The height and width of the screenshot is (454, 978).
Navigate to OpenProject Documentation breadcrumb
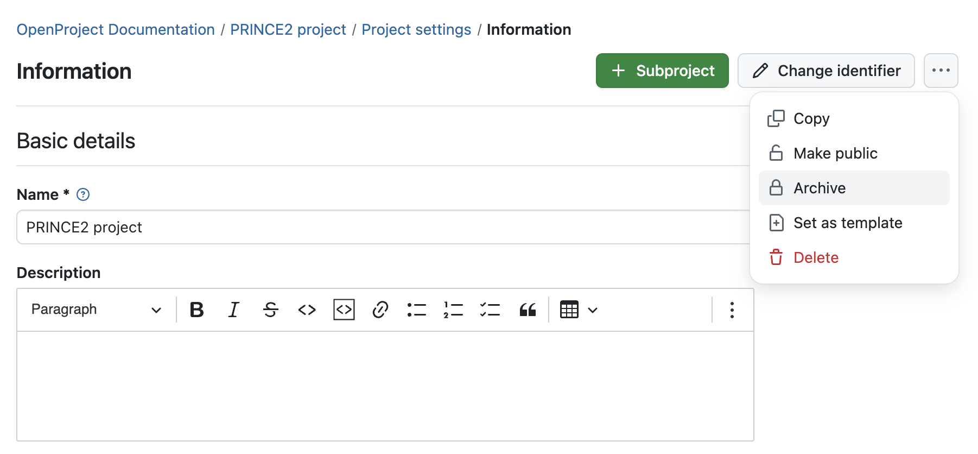[115, 29]
